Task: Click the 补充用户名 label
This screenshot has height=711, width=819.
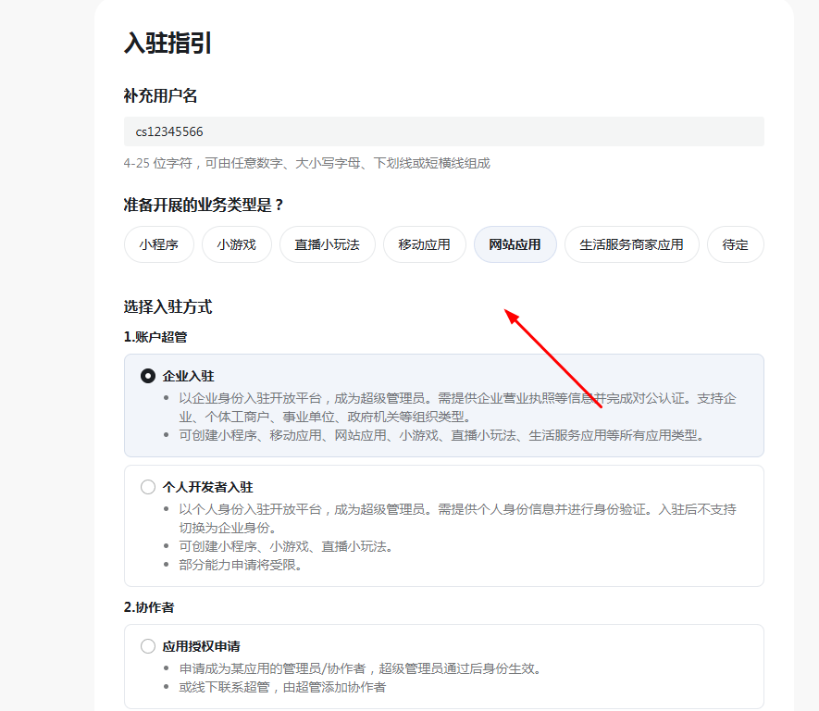Action: pyautogui.click(x=160, y=96)
